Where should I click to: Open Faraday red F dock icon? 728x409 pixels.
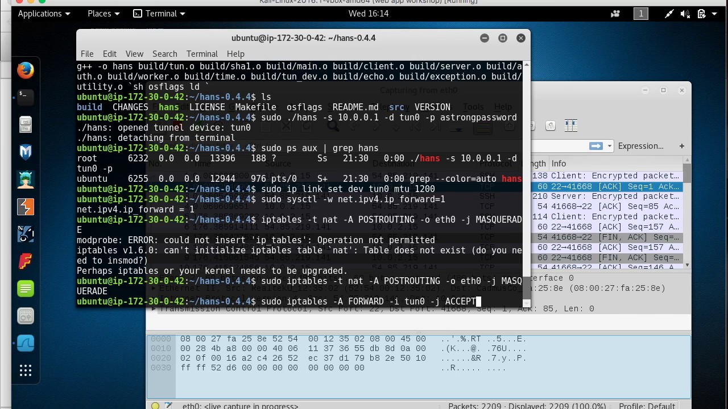25,261
